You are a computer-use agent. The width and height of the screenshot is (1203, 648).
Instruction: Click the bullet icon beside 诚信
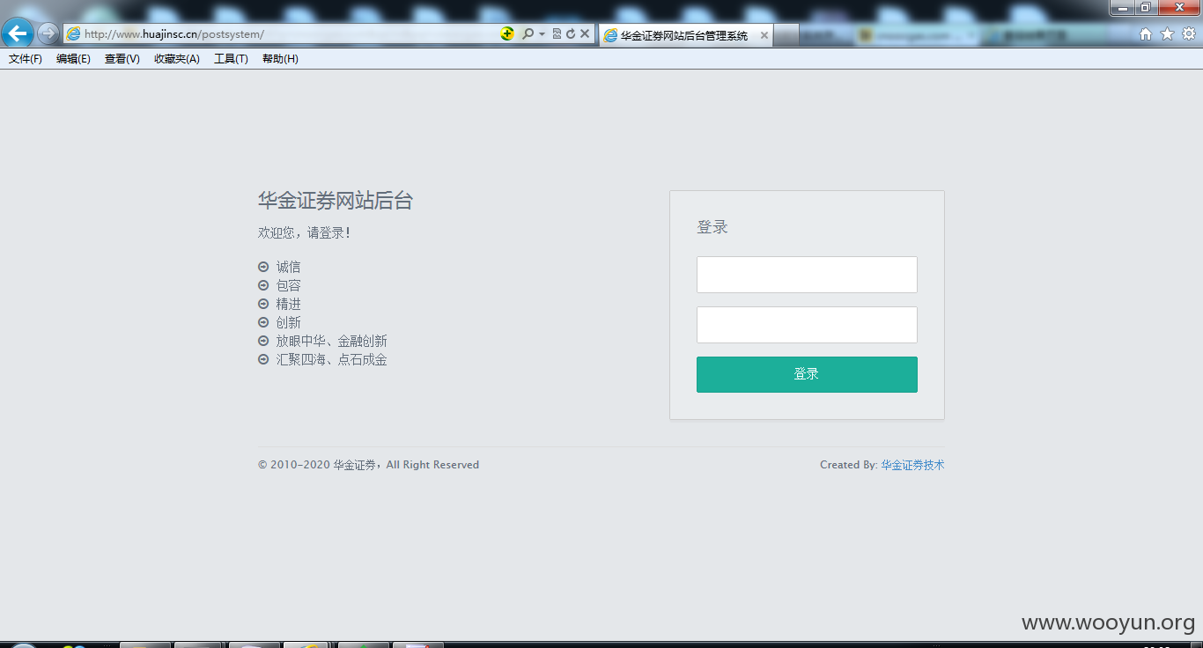click(263, 267)
